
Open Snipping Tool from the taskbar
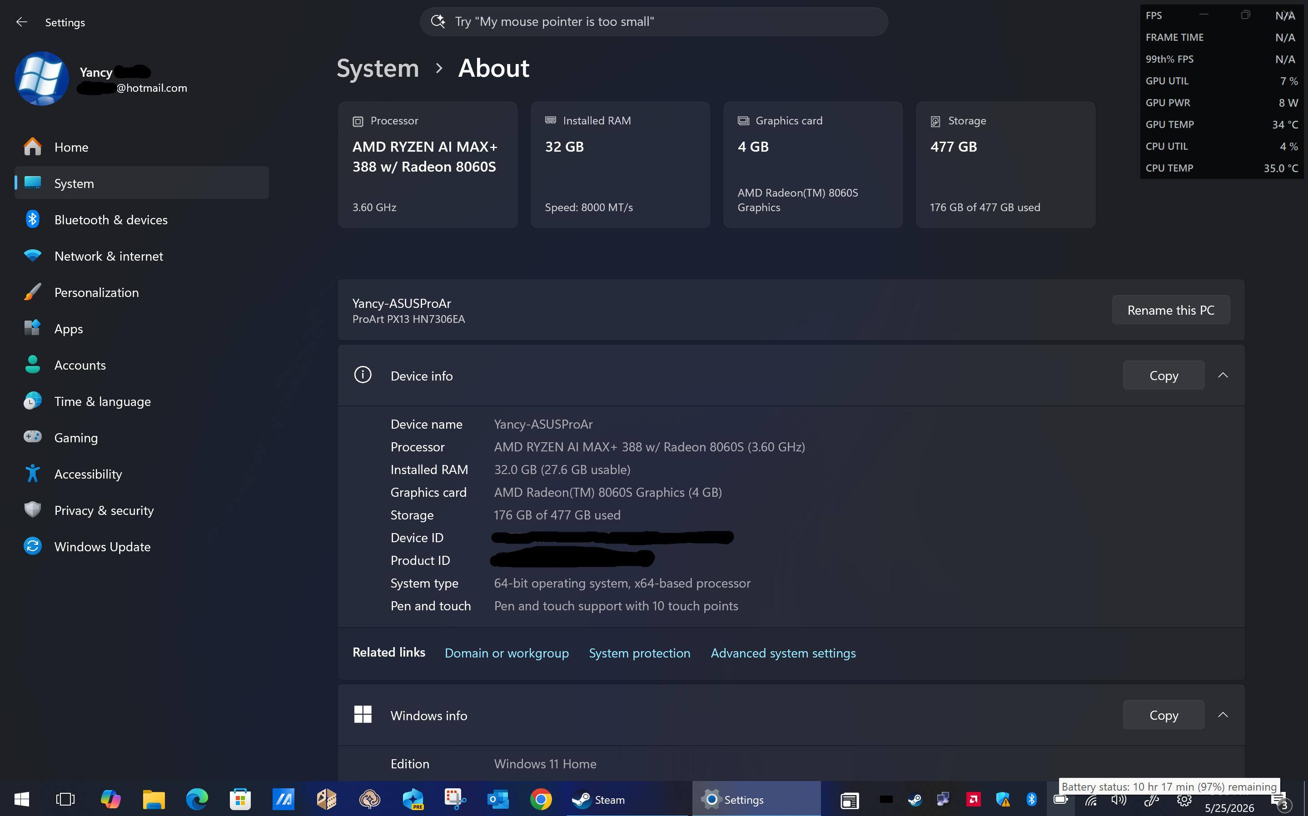[x=456, y=799]
